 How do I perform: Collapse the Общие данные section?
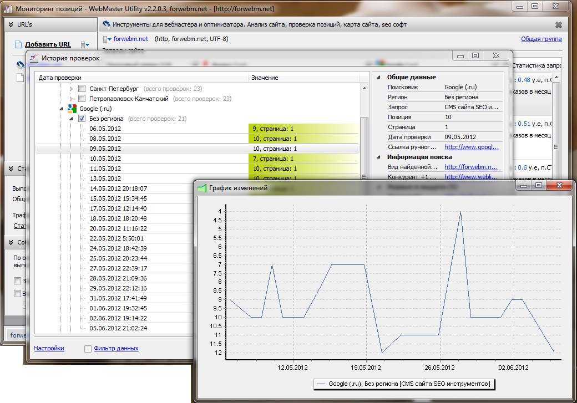pos(378,77)
